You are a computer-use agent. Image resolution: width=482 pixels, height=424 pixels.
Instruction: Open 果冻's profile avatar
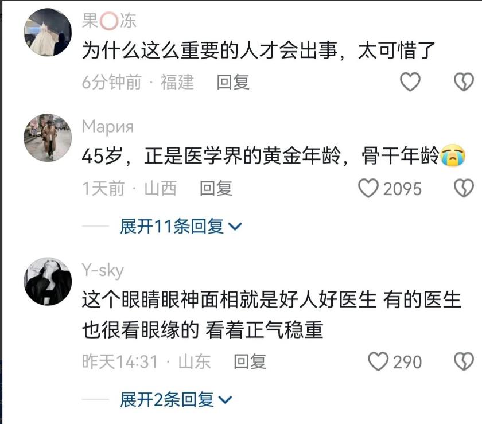click(48, 32)
